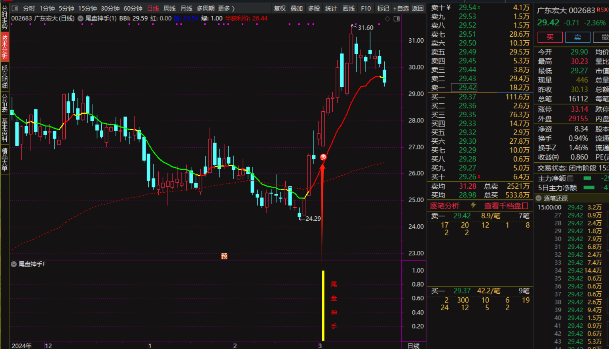The image size is (609, 349).
Task: Click the yellow 尾盘神手 signal bar
Action: [323, 305]
